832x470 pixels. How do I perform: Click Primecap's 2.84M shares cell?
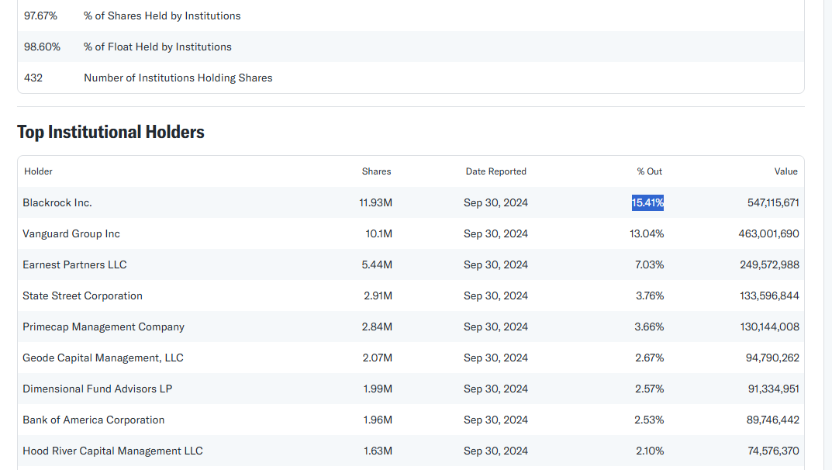tap(377, 327)
